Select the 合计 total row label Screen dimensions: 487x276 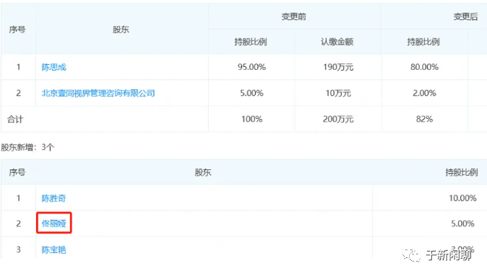15,119
